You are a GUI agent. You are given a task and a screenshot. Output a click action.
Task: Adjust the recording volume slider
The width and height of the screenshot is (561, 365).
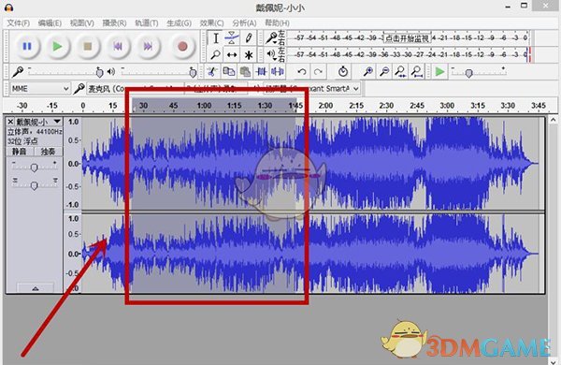(x=99, y=72)
